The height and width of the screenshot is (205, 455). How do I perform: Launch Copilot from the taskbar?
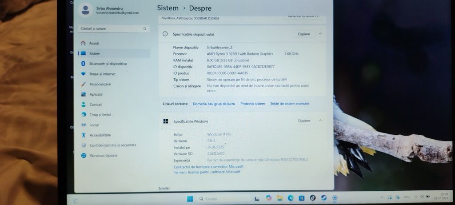pyautogui.click(x=269, y=198)
